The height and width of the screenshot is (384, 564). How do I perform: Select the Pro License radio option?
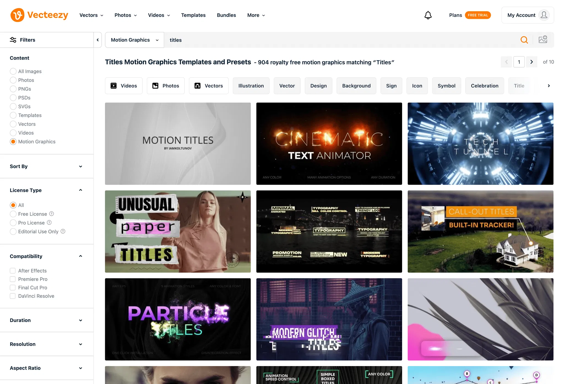pyautogui.click(x=13, y=223)
